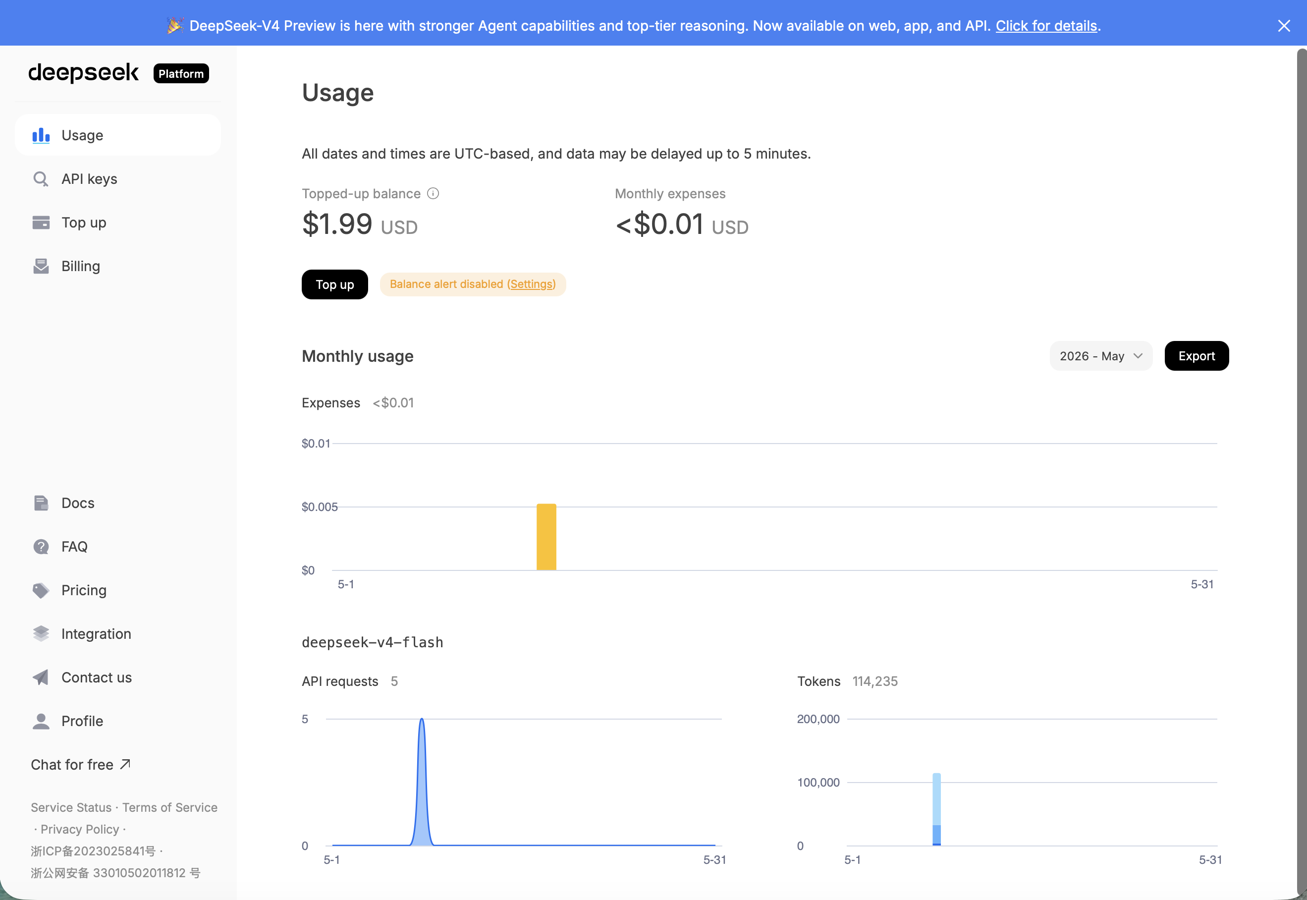Click the 'Monthly usage' heading
Image resolution: width=1307 pixels, height=900 pixels.
357,356
